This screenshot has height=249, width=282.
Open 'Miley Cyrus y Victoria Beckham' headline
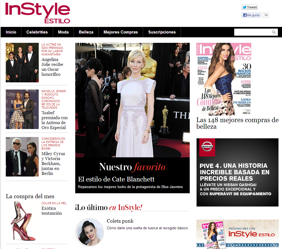tap(53, 163)
